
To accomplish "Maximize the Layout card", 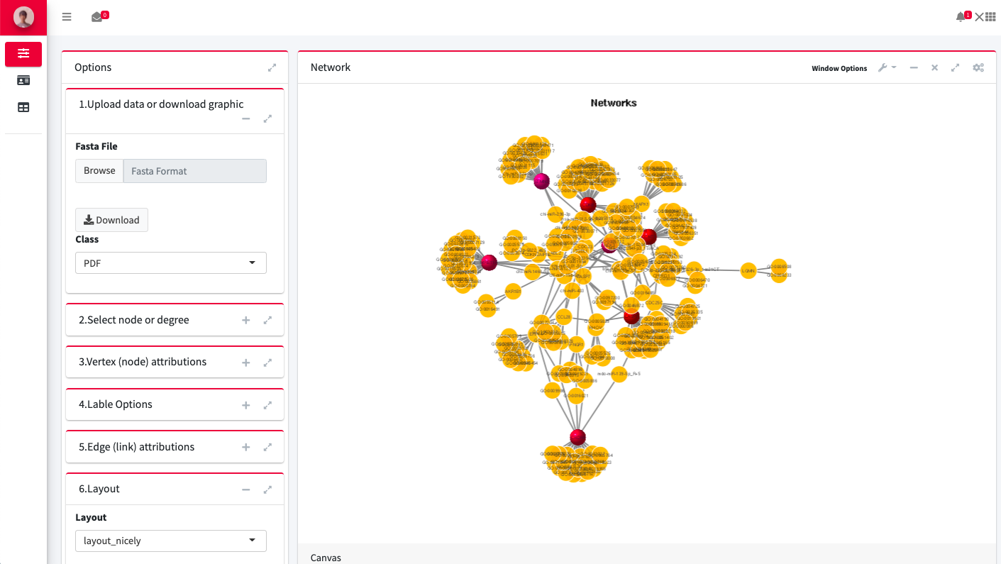I will coord(267,490).
